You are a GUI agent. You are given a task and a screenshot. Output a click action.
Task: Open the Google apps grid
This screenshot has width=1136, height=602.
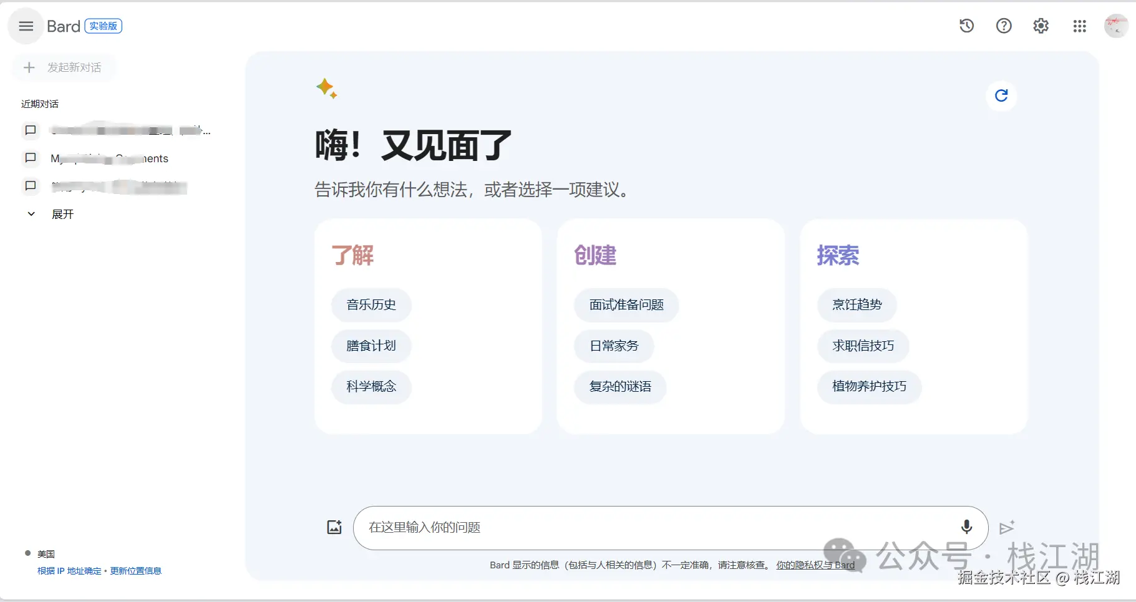(x=1080, y=26)
